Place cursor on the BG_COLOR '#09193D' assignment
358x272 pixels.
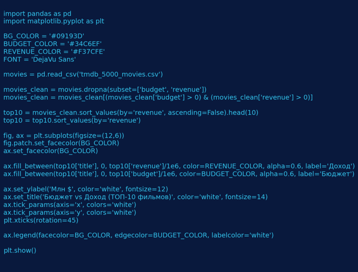click(x=44, y=37)
